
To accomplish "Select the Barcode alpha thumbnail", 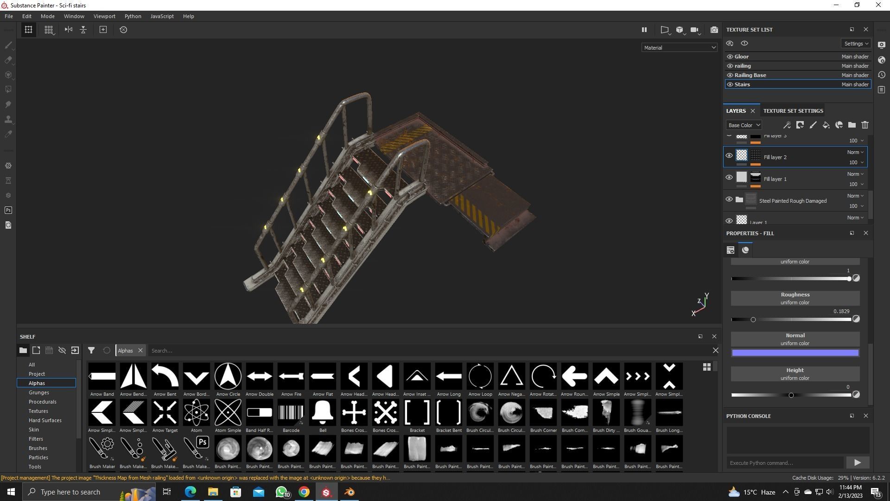I will 291,412.
